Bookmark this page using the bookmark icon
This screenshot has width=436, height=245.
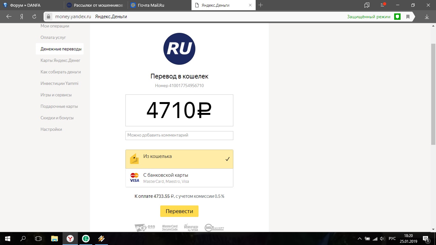408,17
